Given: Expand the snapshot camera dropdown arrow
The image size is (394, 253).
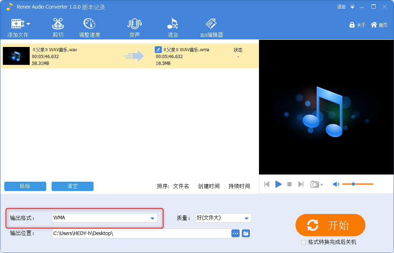Looking at the screenshot, I should pos(322,185).
